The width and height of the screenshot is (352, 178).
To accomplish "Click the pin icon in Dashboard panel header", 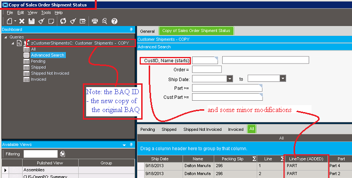I will click(x=131, y=30).
